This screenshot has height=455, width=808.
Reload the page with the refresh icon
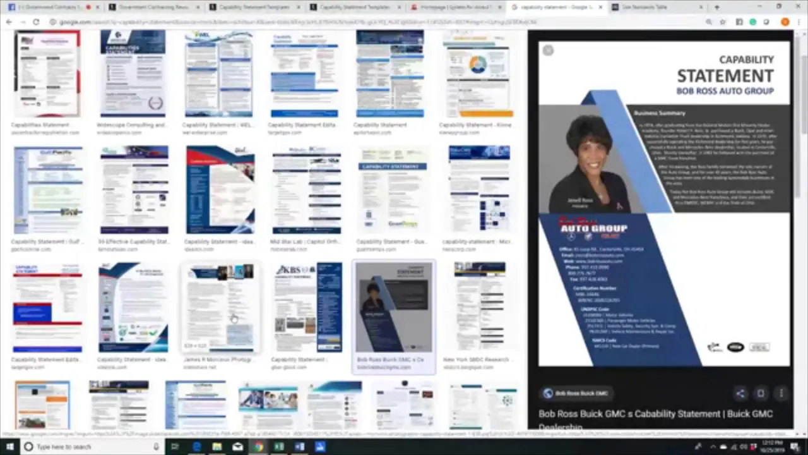point(36,22)
